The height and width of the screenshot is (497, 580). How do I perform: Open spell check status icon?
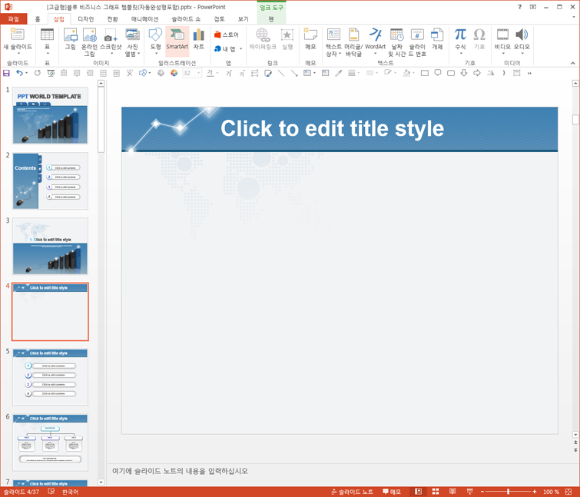(51, 492)
